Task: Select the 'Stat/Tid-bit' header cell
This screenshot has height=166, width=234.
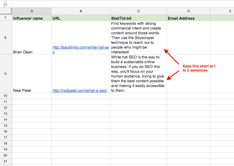Action: 139,18
